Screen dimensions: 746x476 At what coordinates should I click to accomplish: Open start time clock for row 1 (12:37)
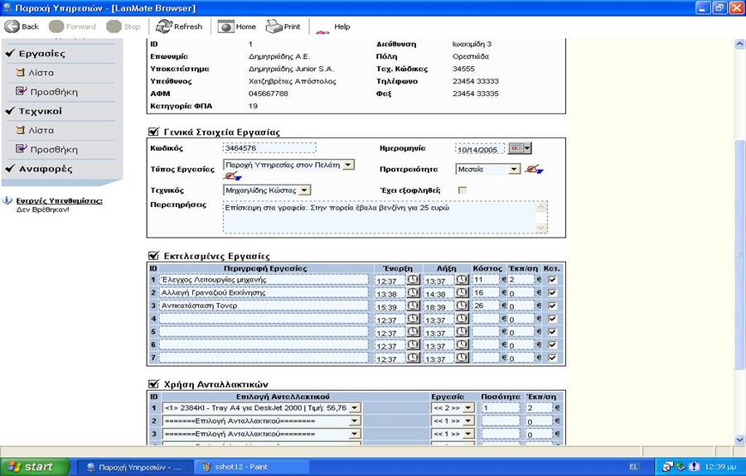[413, 280]
